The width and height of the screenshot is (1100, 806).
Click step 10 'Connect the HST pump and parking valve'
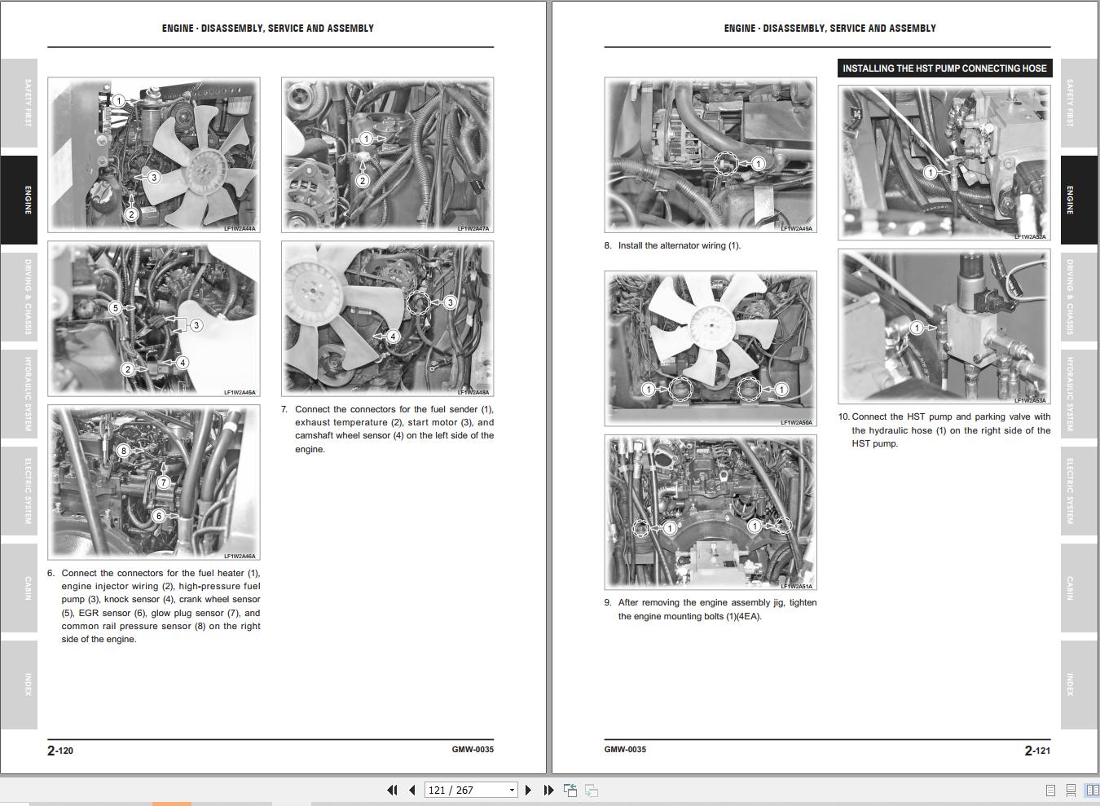(944, 430)
